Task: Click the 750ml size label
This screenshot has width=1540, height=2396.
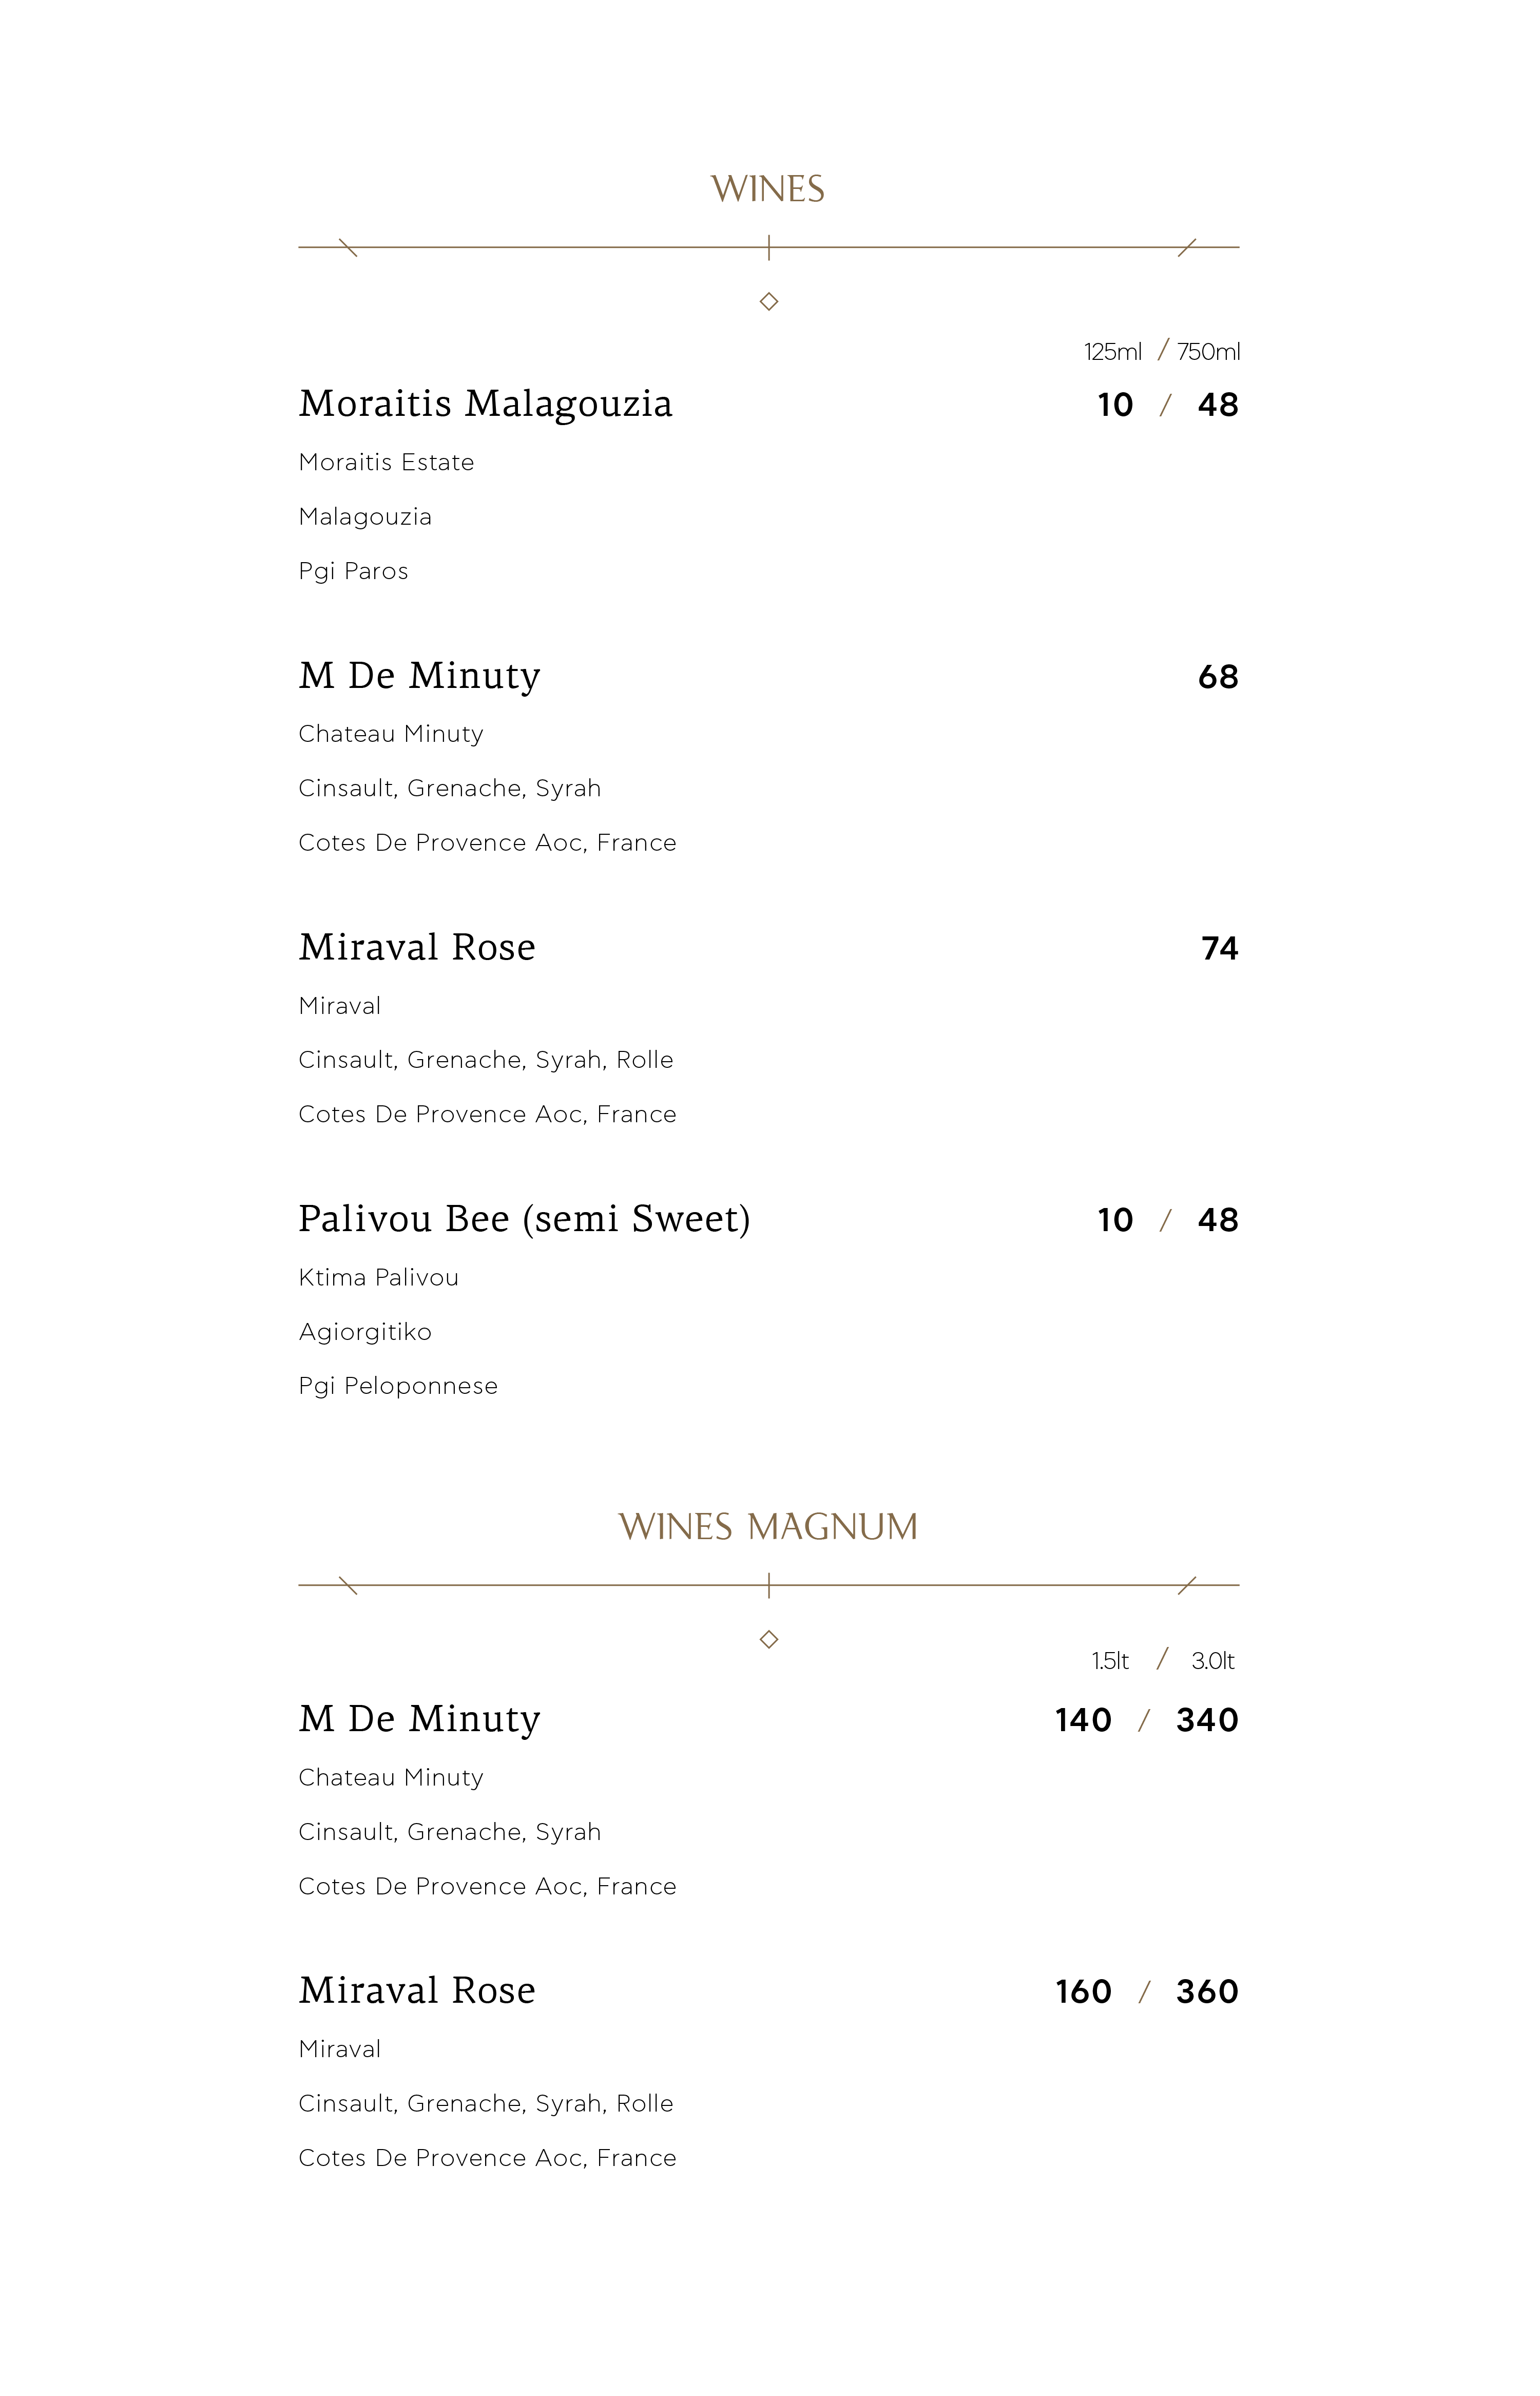Action: [x=1208, y=352]
